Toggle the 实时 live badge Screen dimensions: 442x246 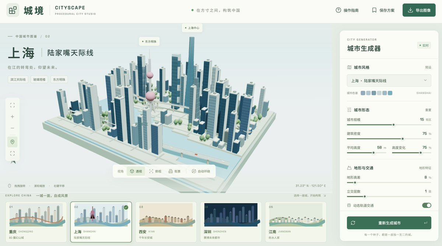click(424, 45)
